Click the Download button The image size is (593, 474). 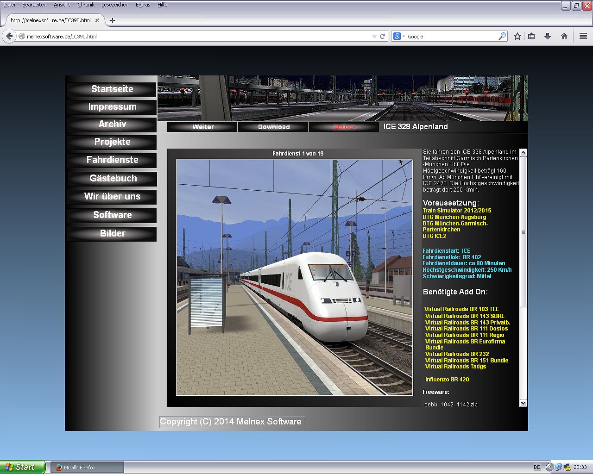pos(273,127)
